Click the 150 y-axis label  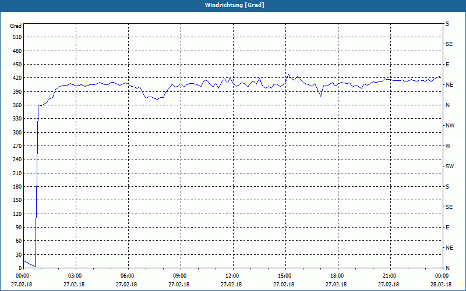17,200
